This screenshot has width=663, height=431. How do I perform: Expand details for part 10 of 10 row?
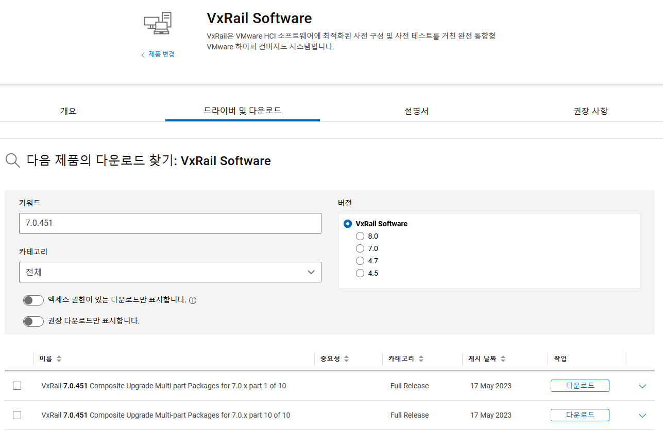pyautogui.click(x=642, y=416)
